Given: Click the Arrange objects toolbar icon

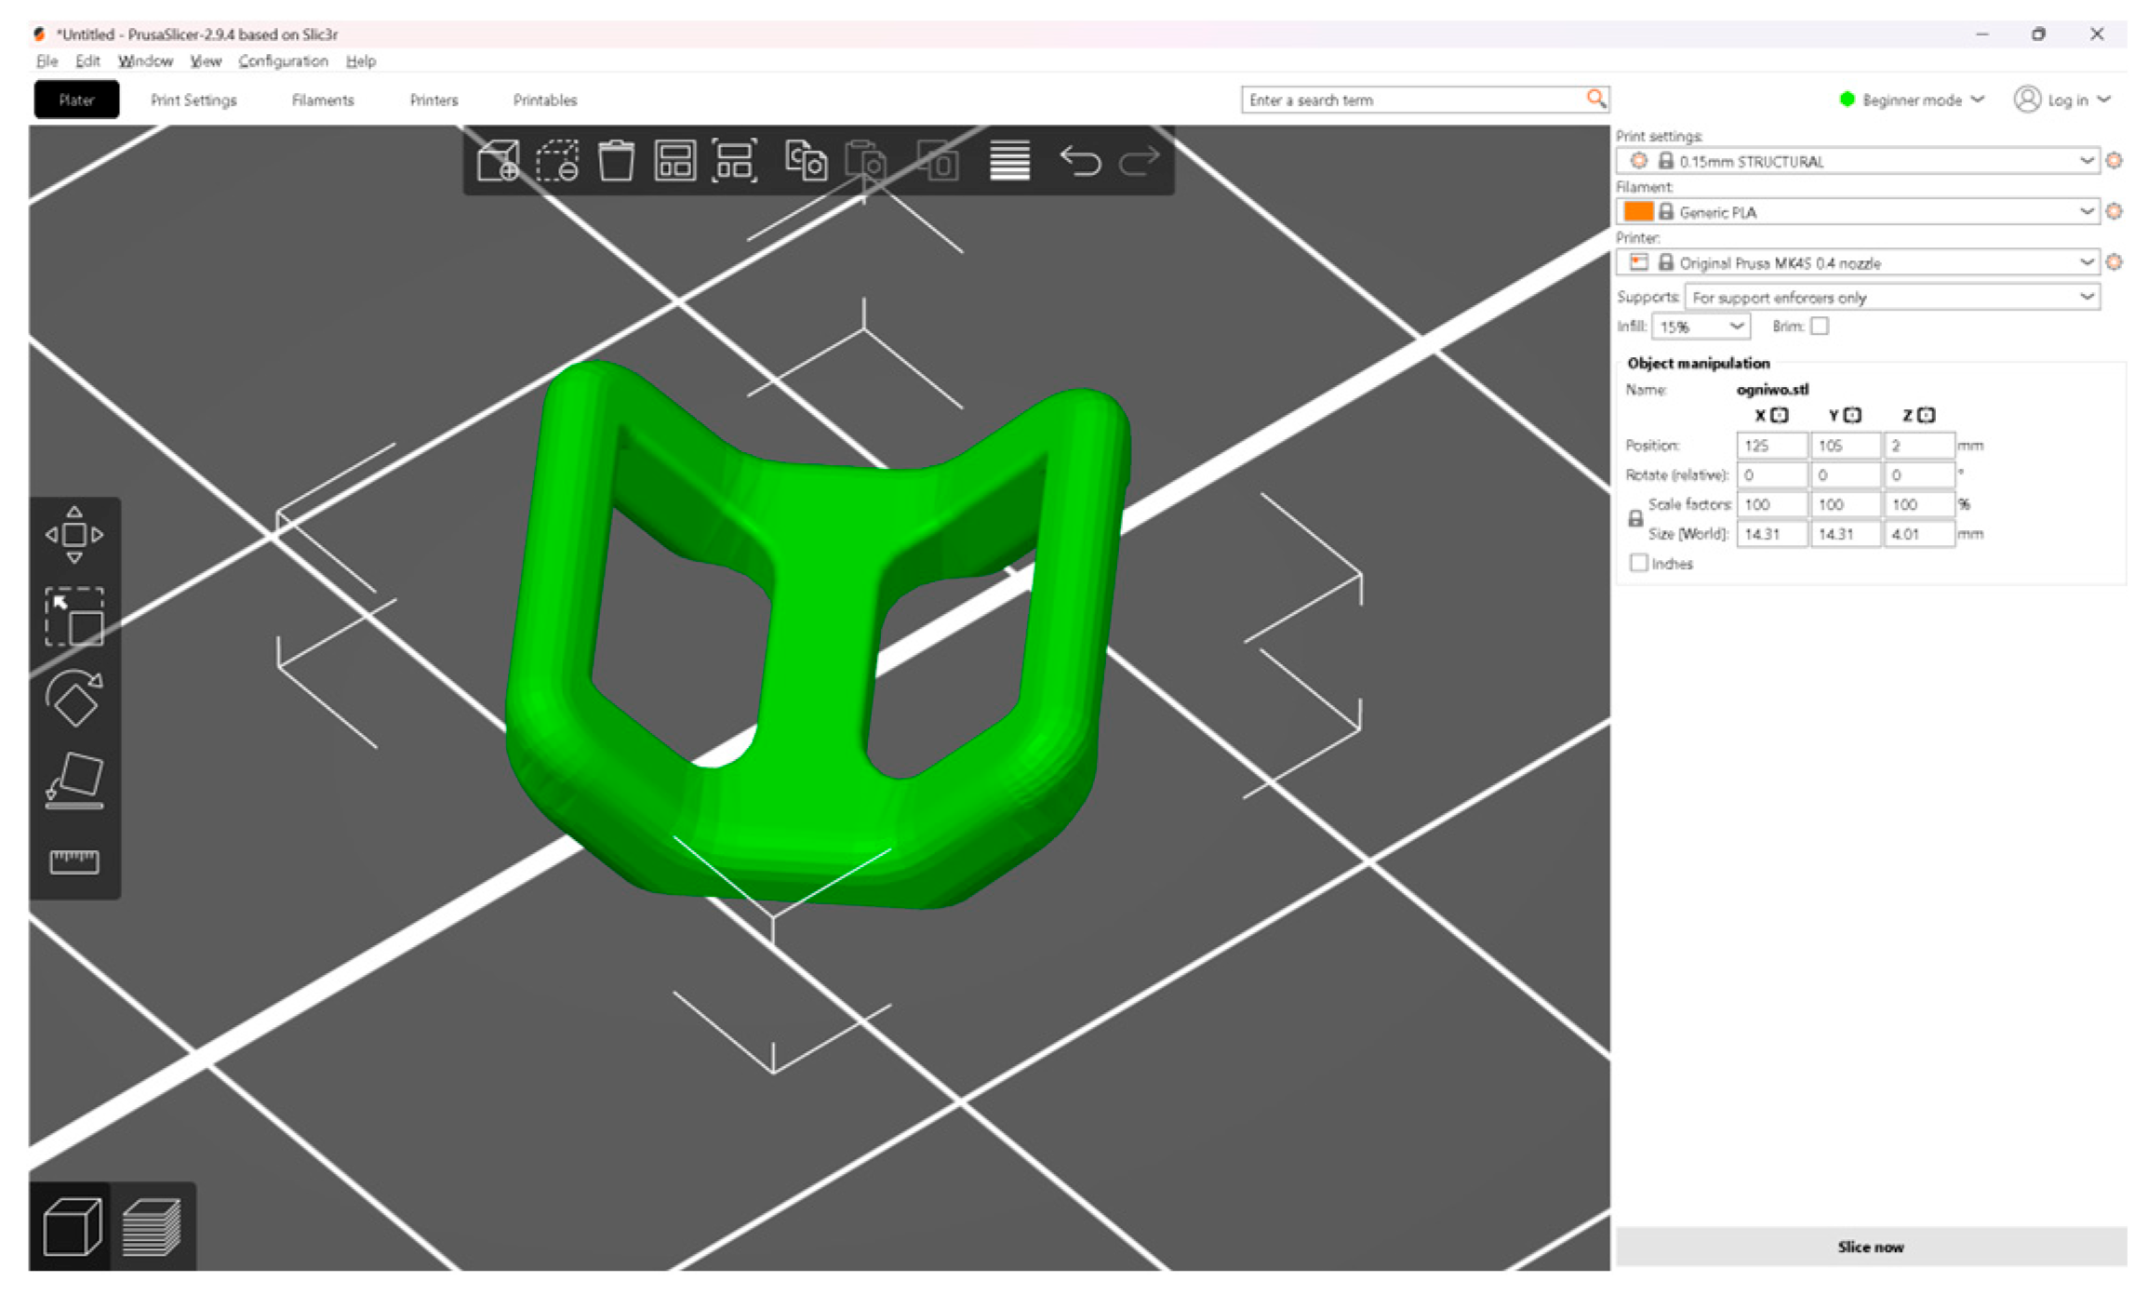Looking at the screenshot, I should coord(674,161).
